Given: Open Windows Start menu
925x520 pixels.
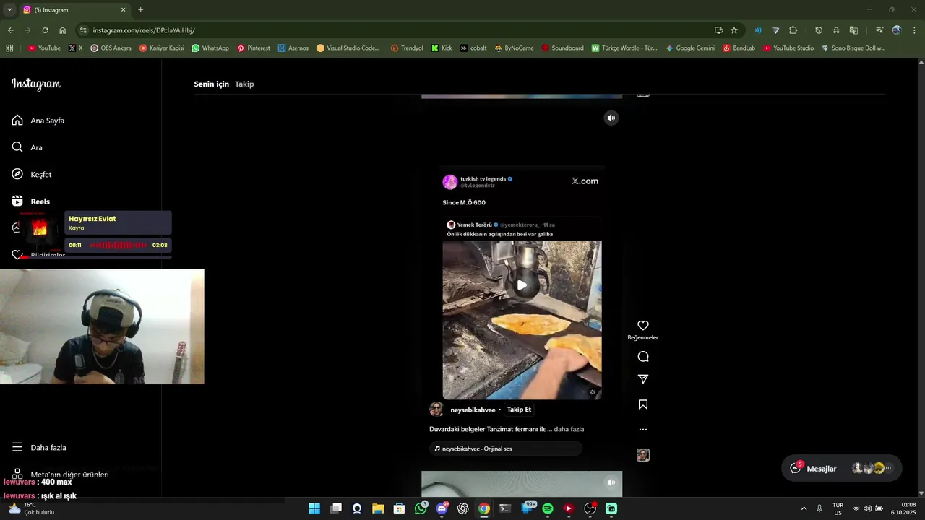Looking at the screenshot, I should pos(314,508).
